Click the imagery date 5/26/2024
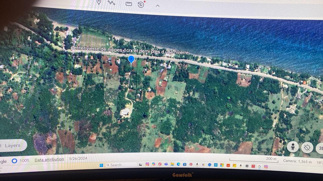 coord(78,159)
